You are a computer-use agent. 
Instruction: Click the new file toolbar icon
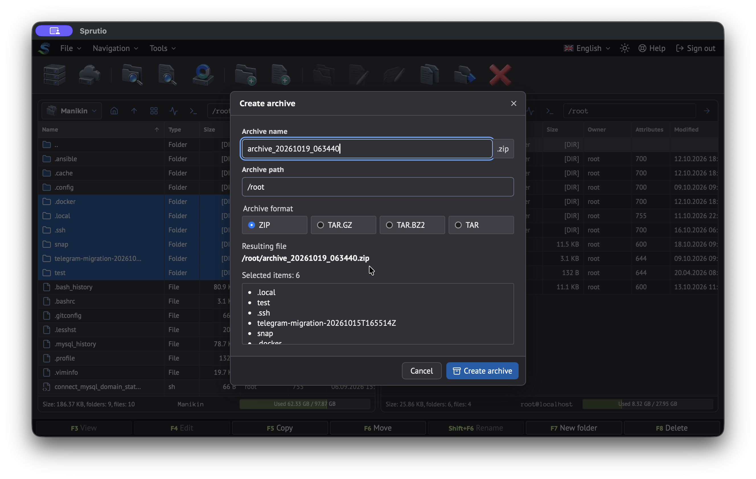281,75
